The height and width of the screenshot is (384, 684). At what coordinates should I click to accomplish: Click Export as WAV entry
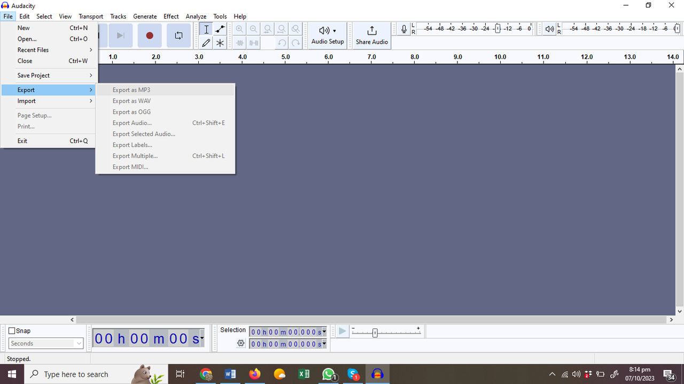165,101
